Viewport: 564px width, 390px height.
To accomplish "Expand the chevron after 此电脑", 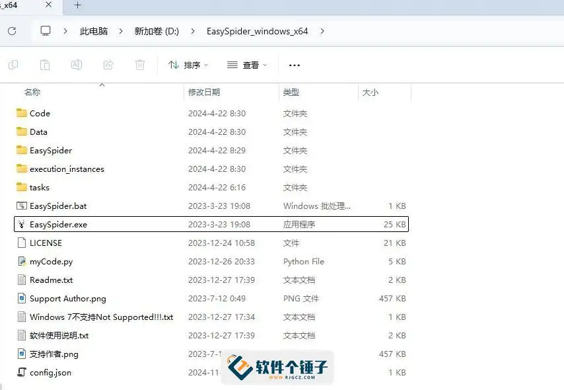I will (121, 31).
